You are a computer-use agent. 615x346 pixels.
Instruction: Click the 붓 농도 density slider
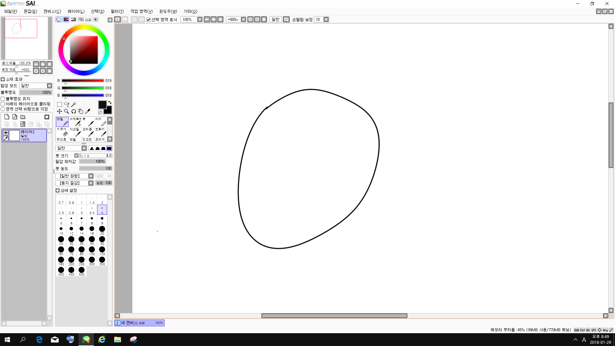96,169
